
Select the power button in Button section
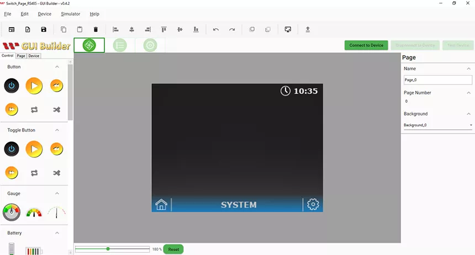(12, 86)
